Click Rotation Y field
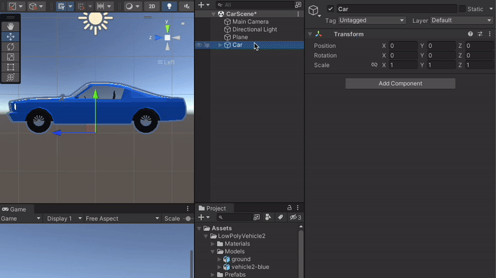This screenshot has width=496, height=278. (x=441, y=55)
